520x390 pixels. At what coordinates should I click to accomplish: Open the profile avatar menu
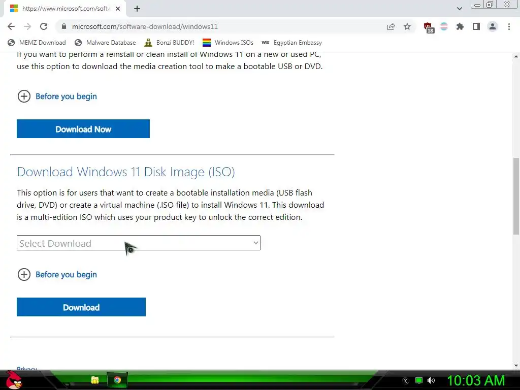(493, 26)
